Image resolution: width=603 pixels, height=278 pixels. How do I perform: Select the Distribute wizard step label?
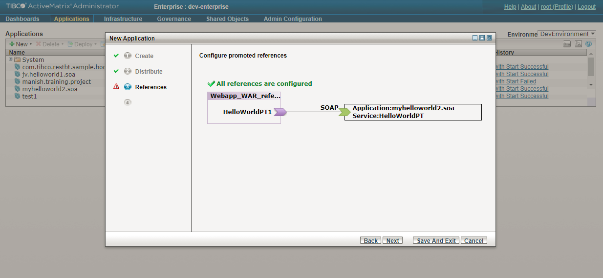click(149, 71)
